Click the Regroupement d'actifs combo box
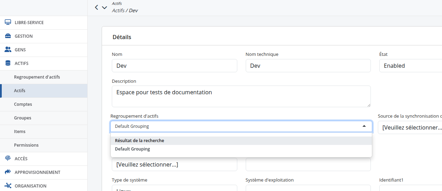The image size is (442, 191). click(241, 126)
